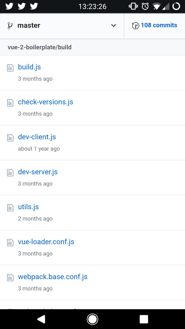
Task: Open utils.js file
Action: [x=28, y=207]
